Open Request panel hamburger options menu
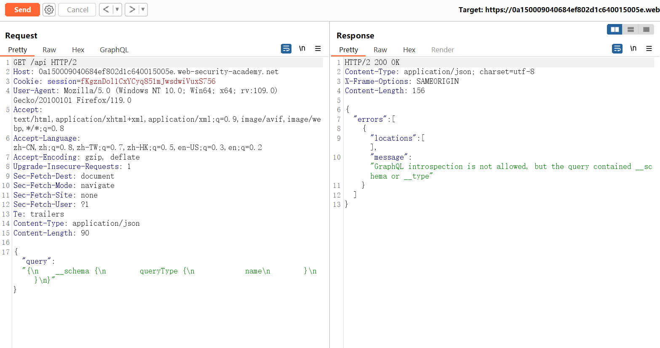 318,49
